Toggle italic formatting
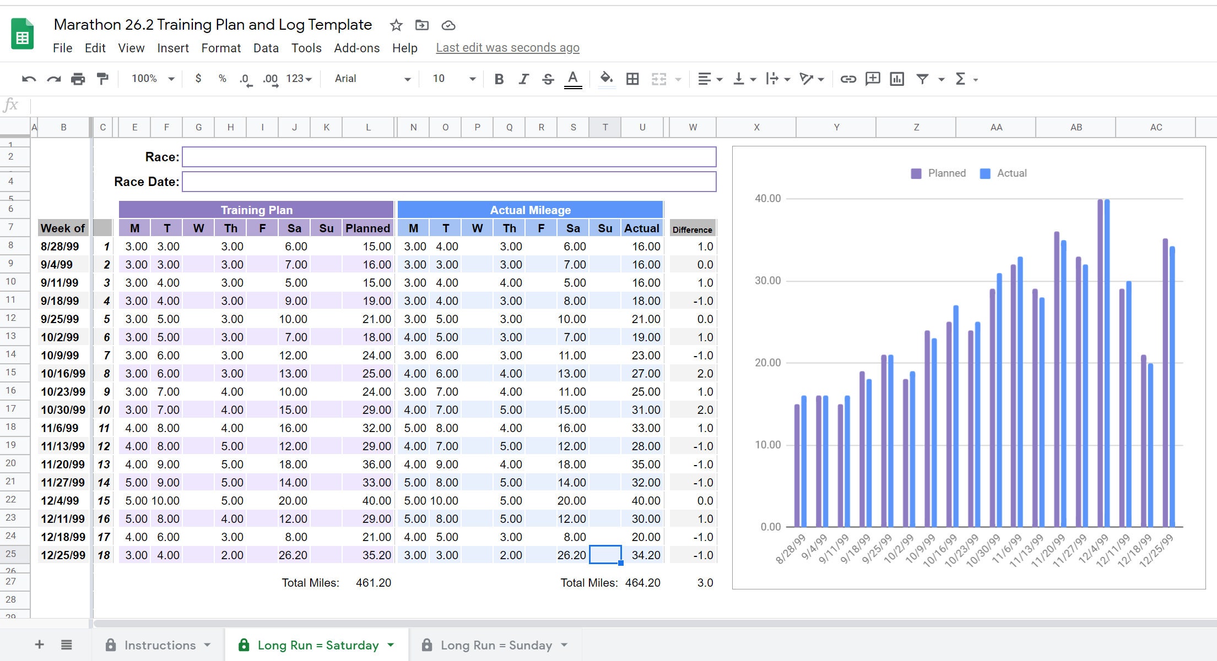The height and width of the screenshot is (661, 1217). (x=523, y=79)
